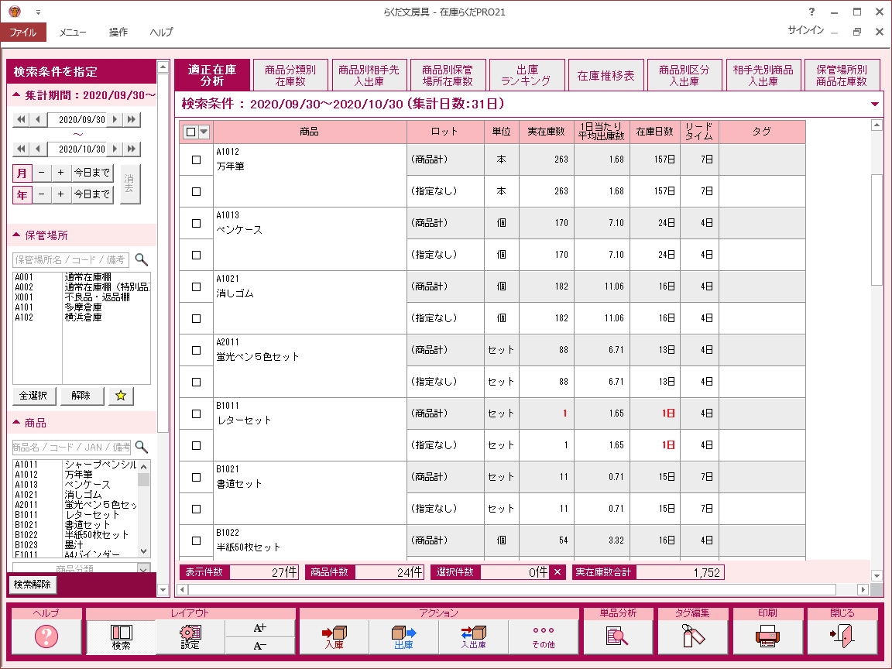892x669 pixels.
Task: Expand the 検索条件 dropdown arrow at right
Action: point(875,104)
